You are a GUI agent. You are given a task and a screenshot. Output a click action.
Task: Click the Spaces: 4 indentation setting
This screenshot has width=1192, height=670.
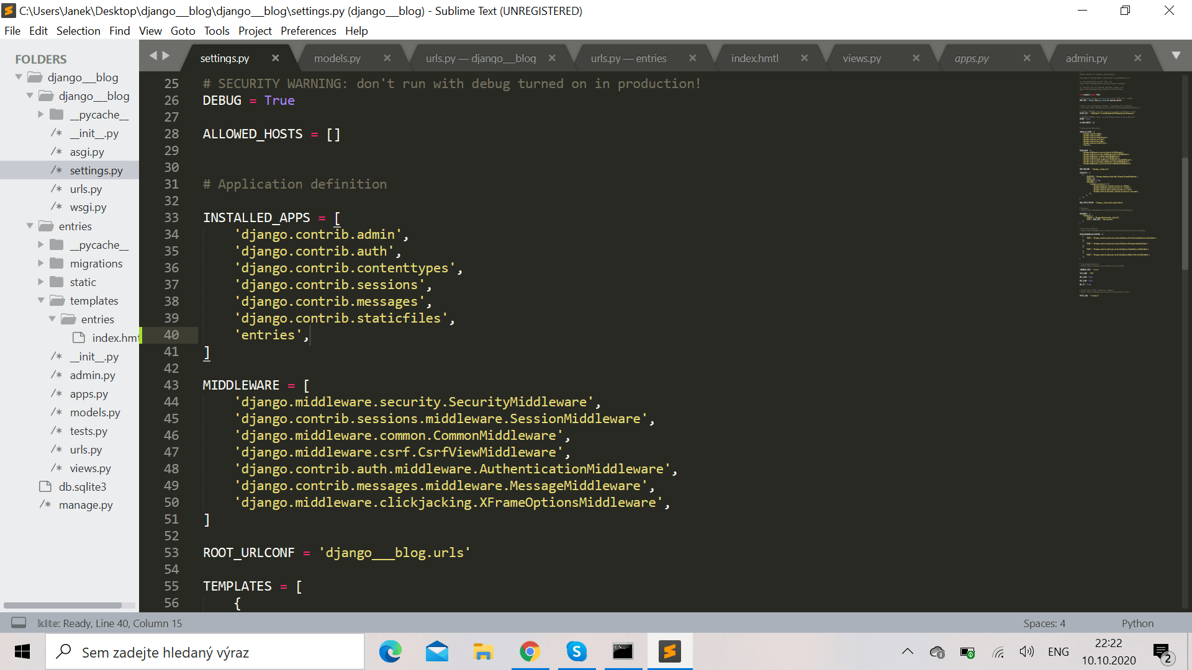point(1044,623)
